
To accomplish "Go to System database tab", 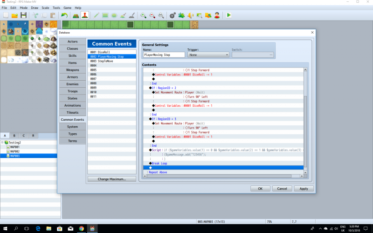I will [x=73, y=127].
